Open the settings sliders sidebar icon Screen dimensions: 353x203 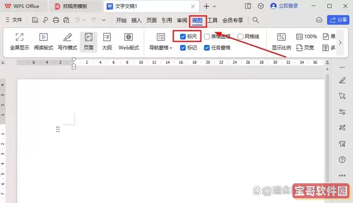342,112
